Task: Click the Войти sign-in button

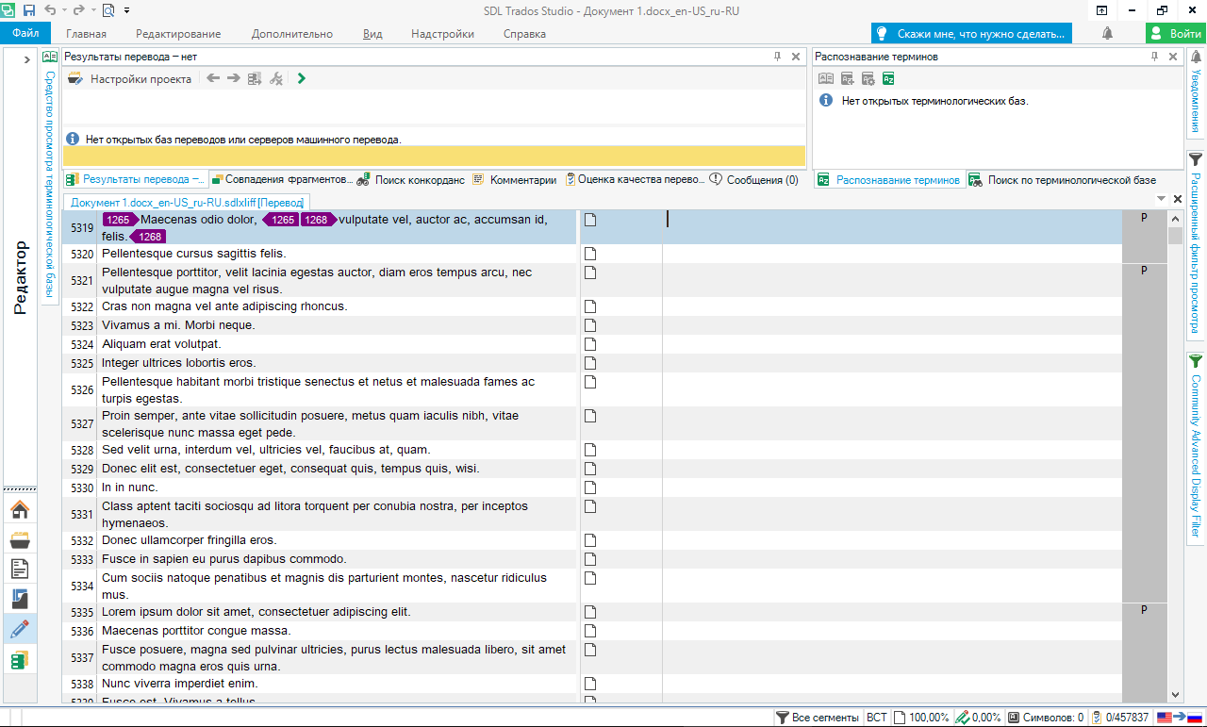Action: pos(1176,33)
